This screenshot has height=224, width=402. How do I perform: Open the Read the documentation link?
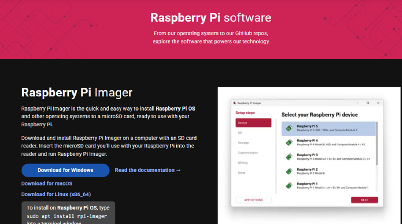coord(148,170)
